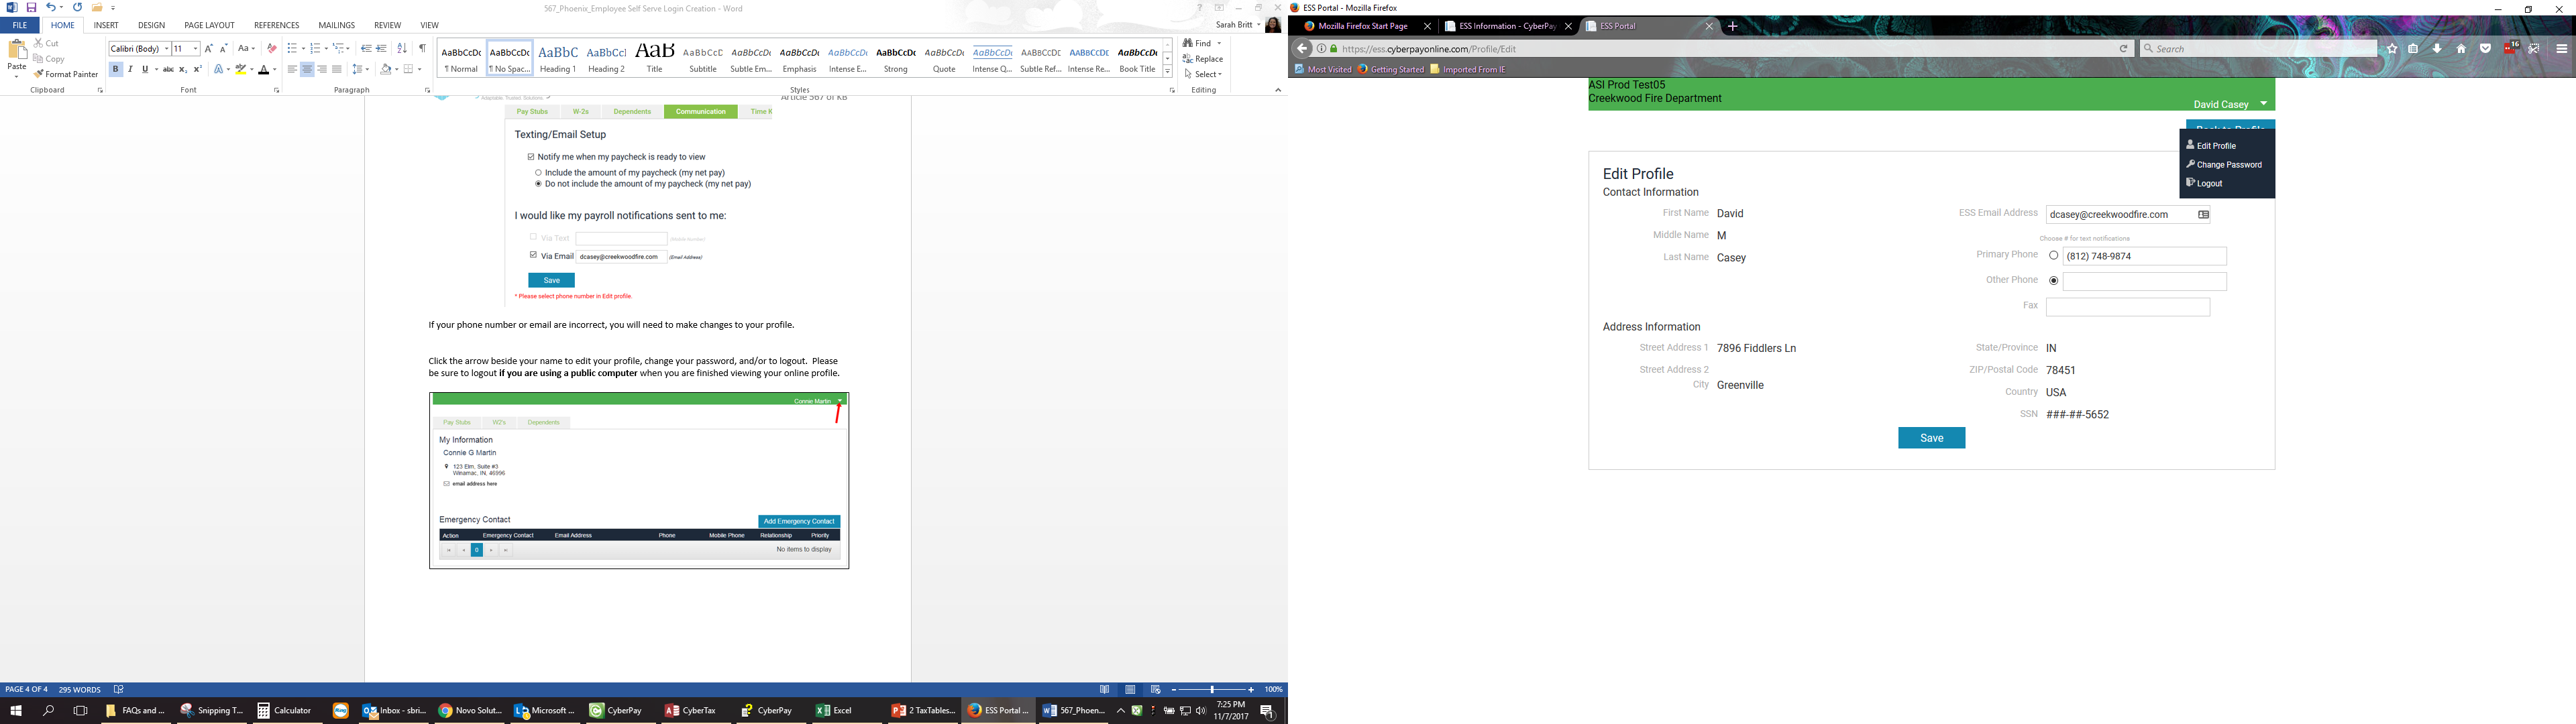Open the font size dropdown

[195, 48]
